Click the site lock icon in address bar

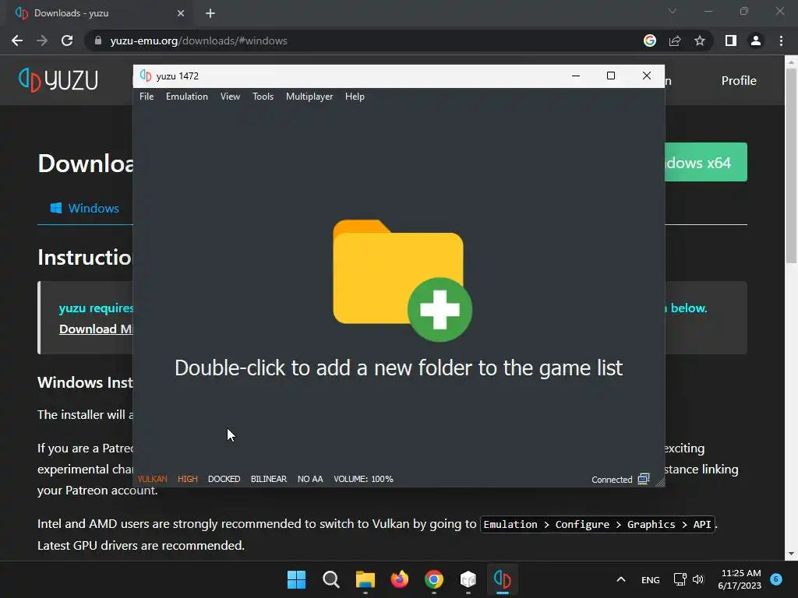tap(98, 40)
